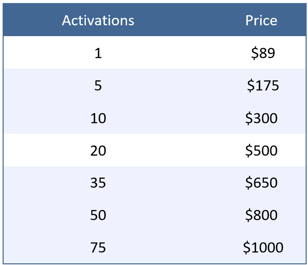Select the $500 price cell
This screenshot has height=265, width=308.
261,151
